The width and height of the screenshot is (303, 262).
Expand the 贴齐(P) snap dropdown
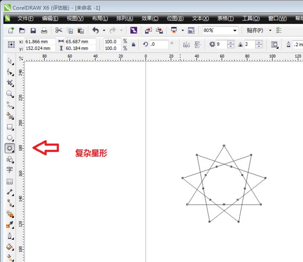(270, 30)
